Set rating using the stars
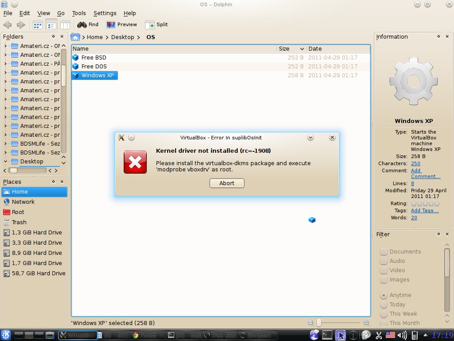 (x=425, y=204)
